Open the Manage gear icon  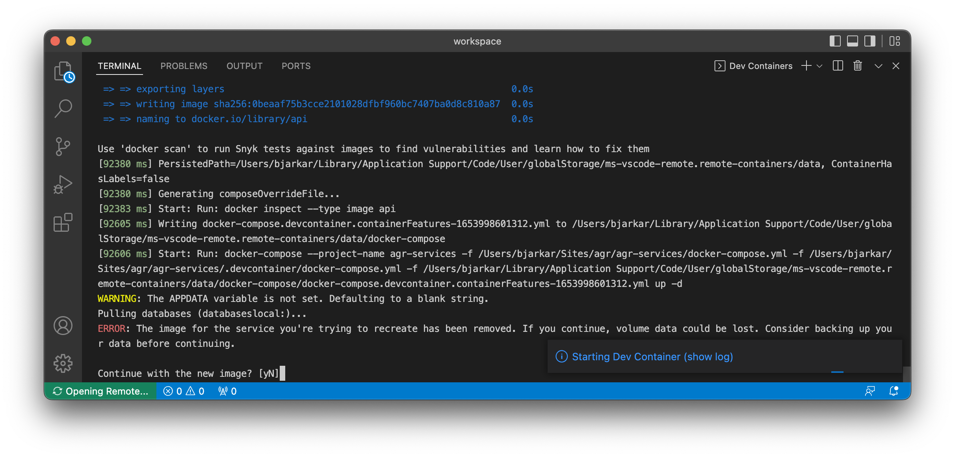pyautogui.click(x=63, y=363)
